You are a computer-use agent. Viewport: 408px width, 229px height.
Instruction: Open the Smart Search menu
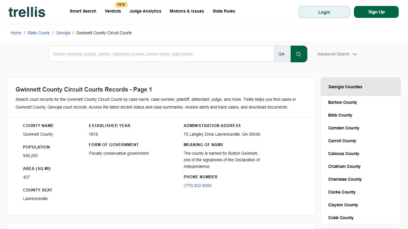[83, 11]
